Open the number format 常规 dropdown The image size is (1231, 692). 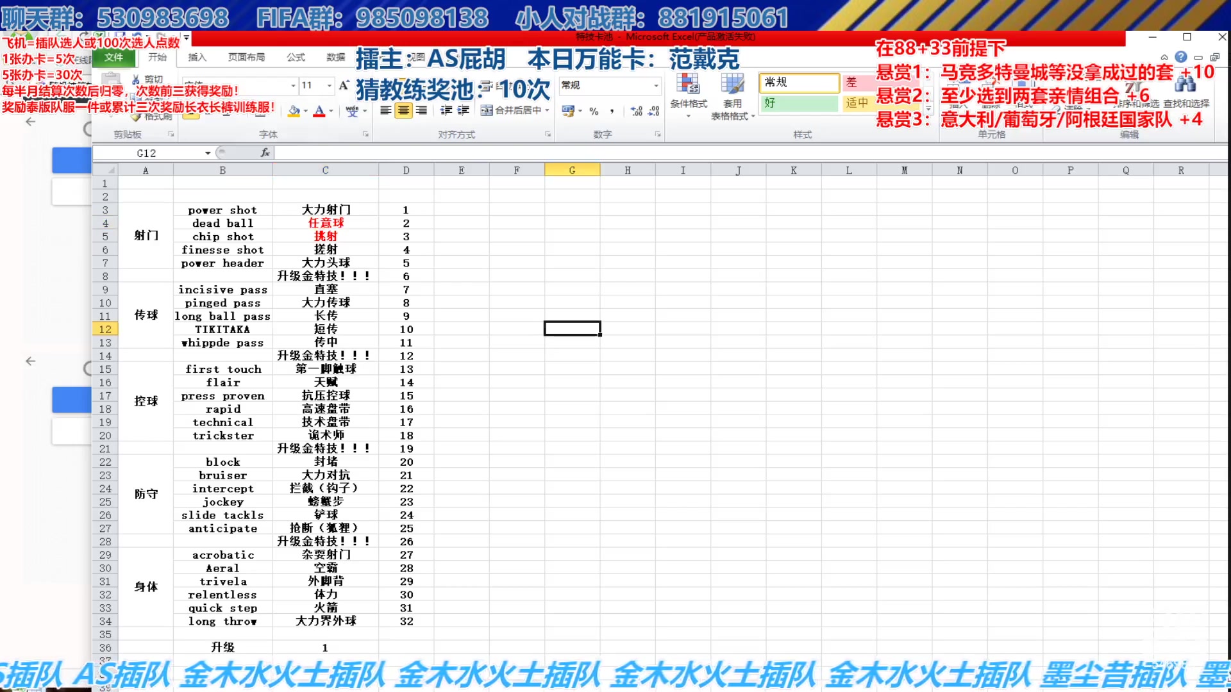tap(656, 85)
